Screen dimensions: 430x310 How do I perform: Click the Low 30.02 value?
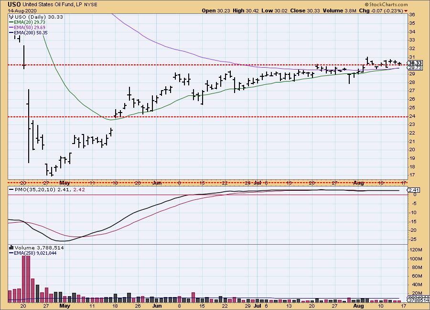[x=274, y=10]
